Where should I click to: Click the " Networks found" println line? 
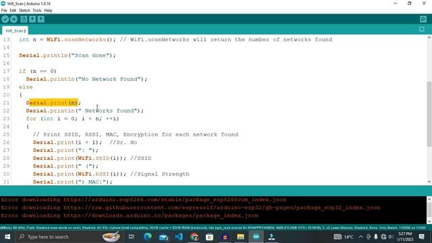85,111
